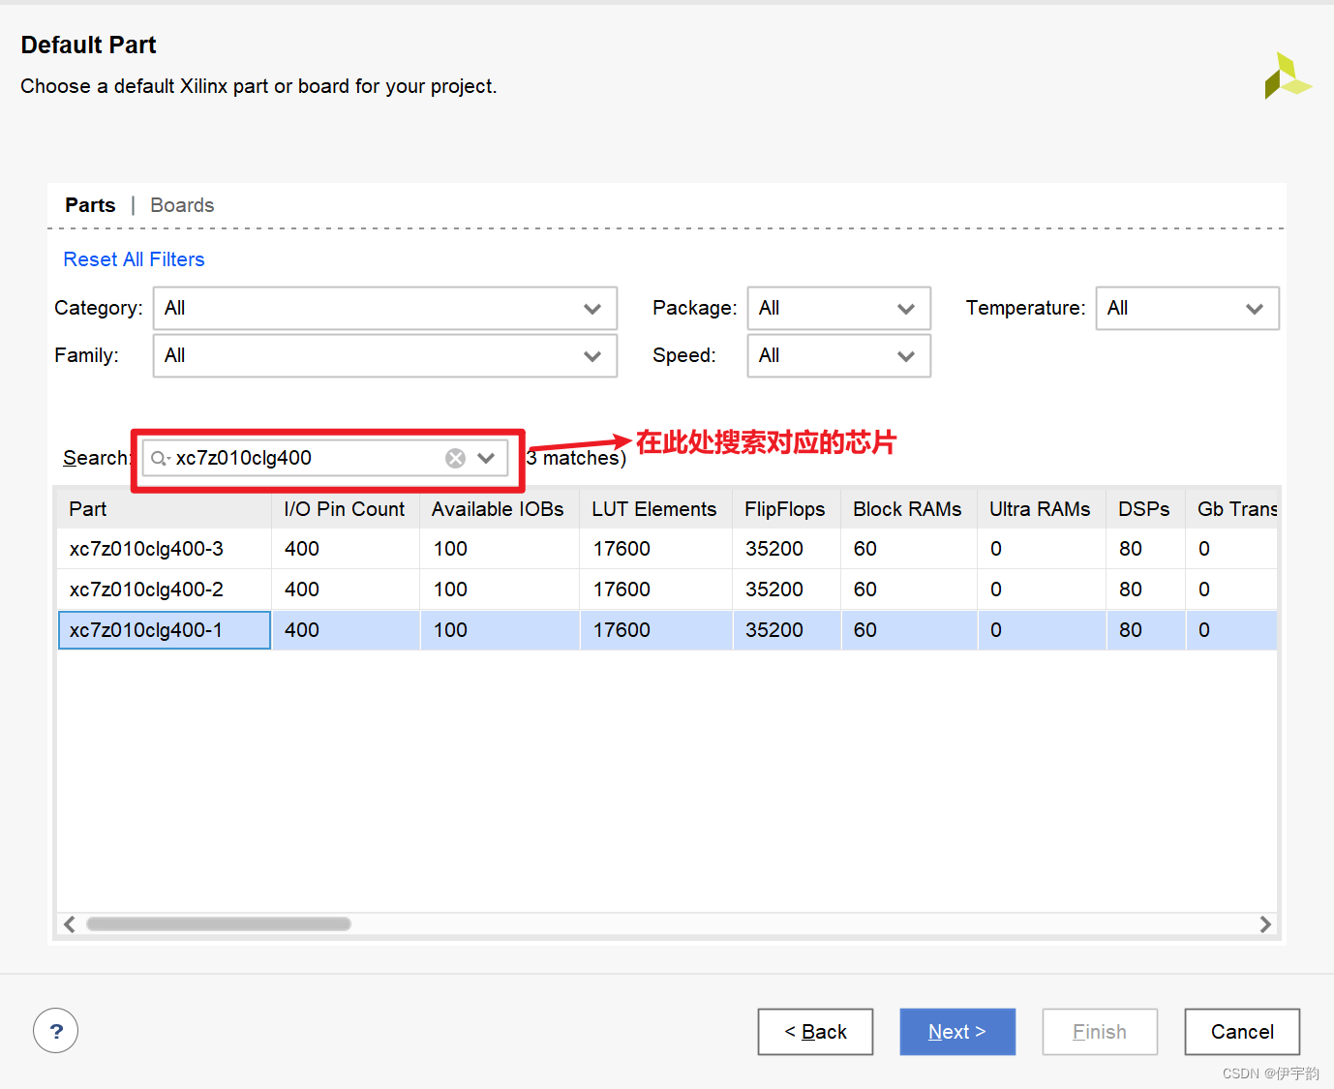Click the greyed-out Finish button
Screen dimensions: 1334x1089
[x=1100, y=1032]
